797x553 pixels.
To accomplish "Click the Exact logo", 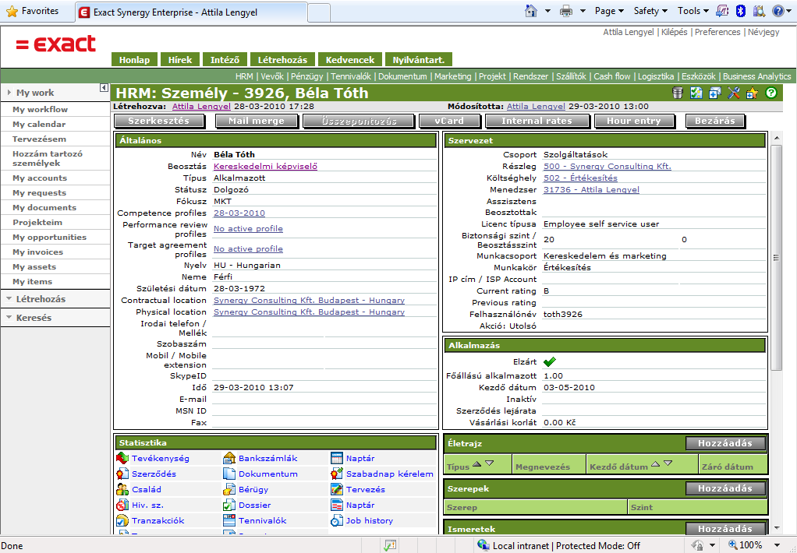I will pos(56,44).
